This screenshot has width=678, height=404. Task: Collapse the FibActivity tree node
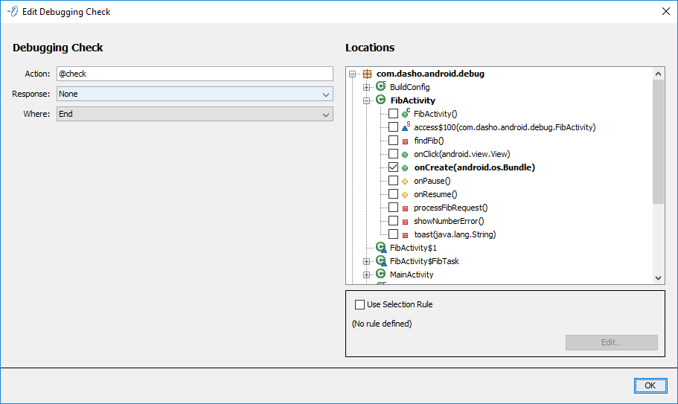(367, 100)
